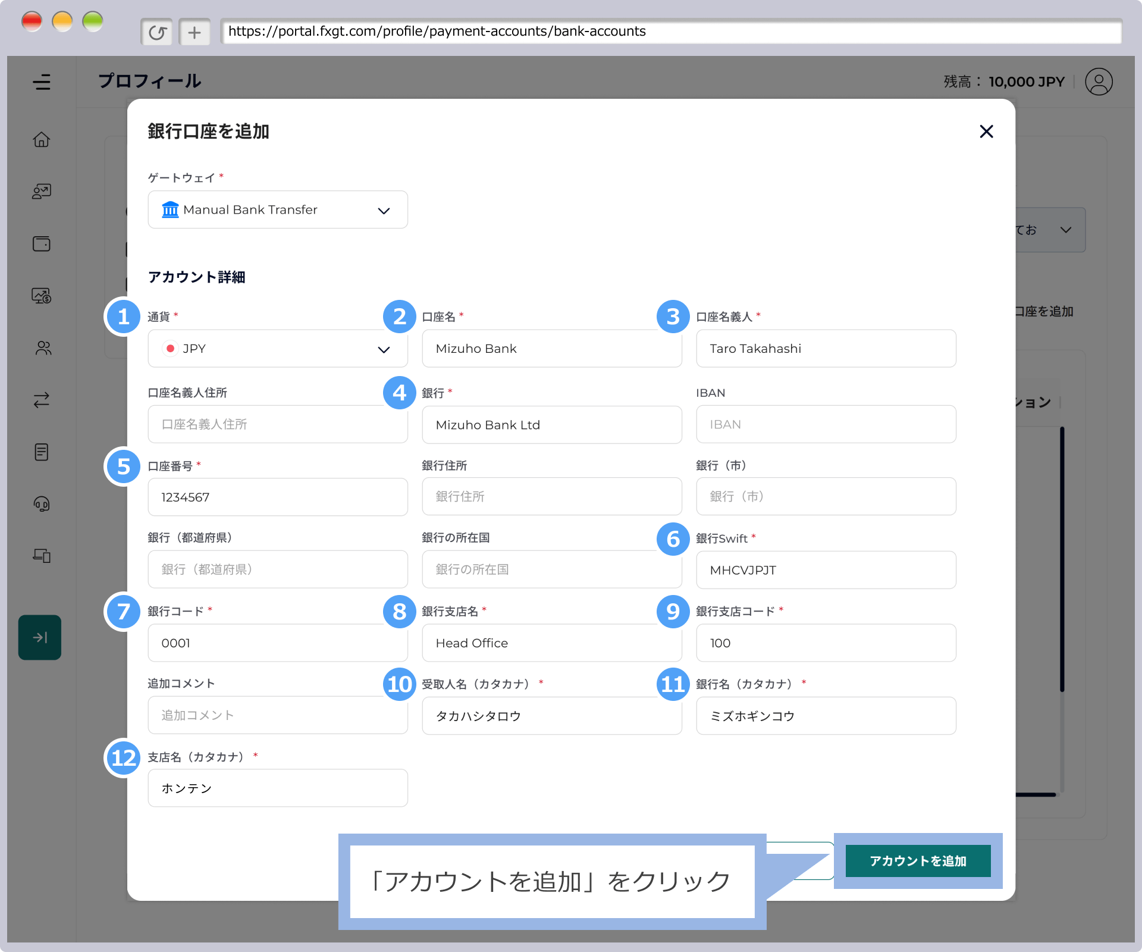The image size is (1142, 952).
Task: Open the Manual Bank Transfer gateway dropdown
Action: coord(277,209)
